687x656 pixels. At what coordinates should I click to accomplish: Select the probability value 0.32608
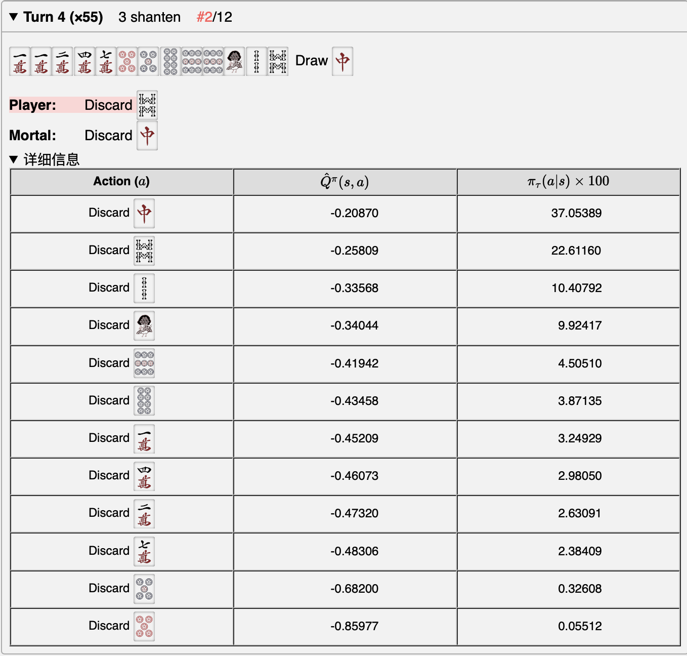click(580, 589)
